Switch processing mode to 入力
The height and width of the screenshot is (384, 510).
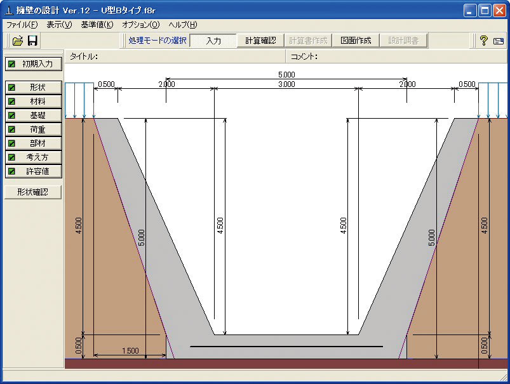(x=213, y=41)
